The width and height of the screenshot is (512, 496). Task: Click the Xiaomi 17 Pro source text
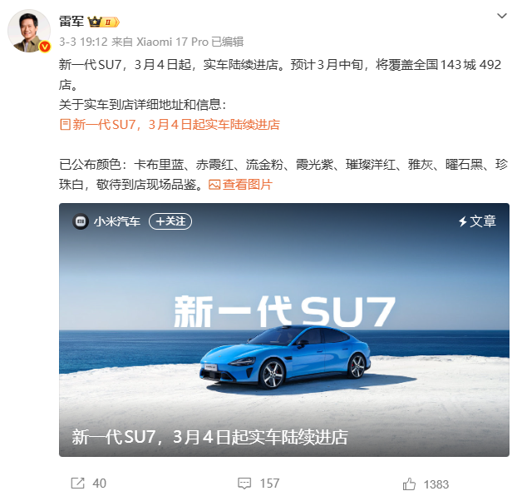pos(172,42)
